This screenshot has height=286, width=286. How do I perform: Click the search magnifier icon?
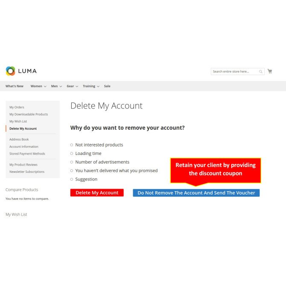pos(261,72)
